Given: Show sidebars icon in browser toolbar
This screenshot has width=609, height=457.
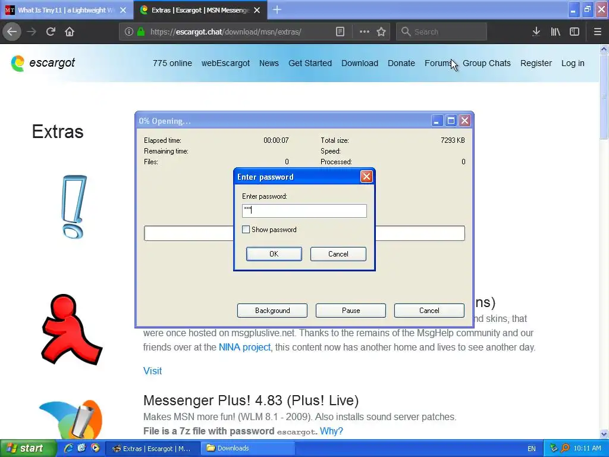Looking at the screenshot, I should tap(575, 32).
